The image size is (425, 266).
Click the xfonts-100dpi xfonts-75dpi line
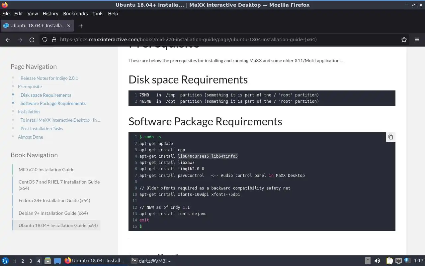point(190,195)
